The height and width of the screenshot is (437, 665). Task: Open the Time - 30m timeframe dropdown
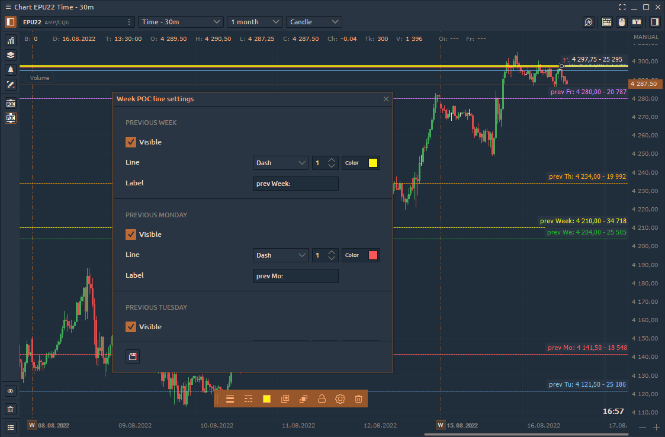(x=181, y=22)
